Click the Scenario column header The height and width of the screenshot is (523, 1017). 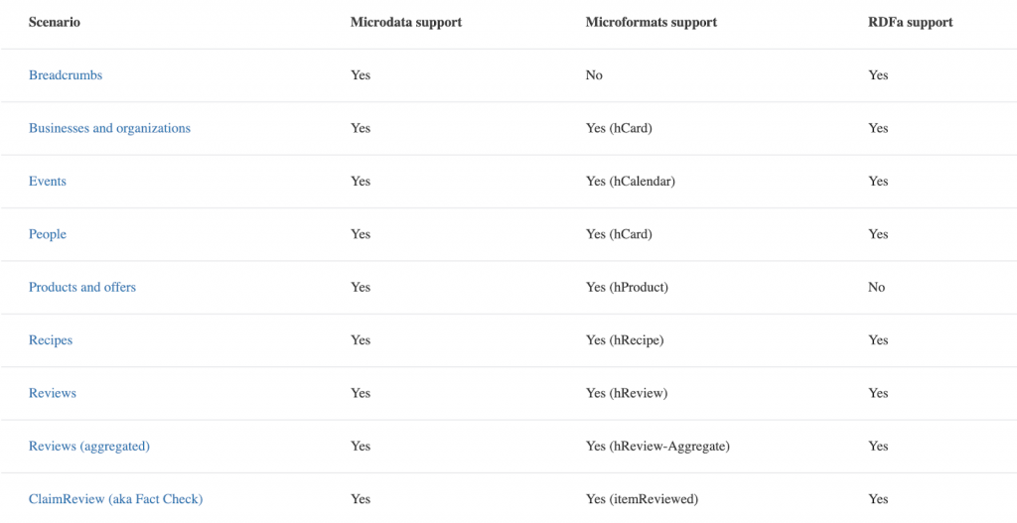point(55,23)
